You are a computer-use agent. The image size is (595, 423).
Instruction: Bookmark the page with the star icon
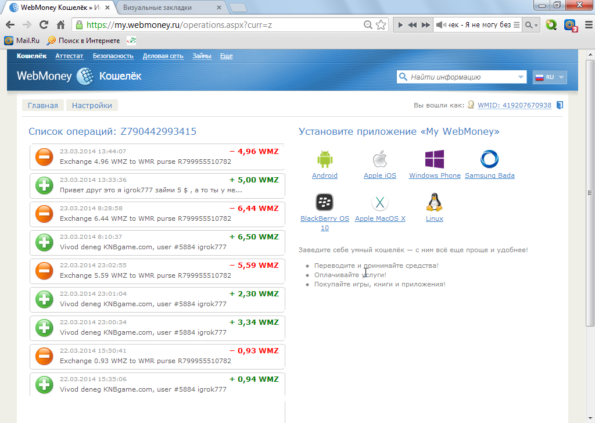[381, 24]
